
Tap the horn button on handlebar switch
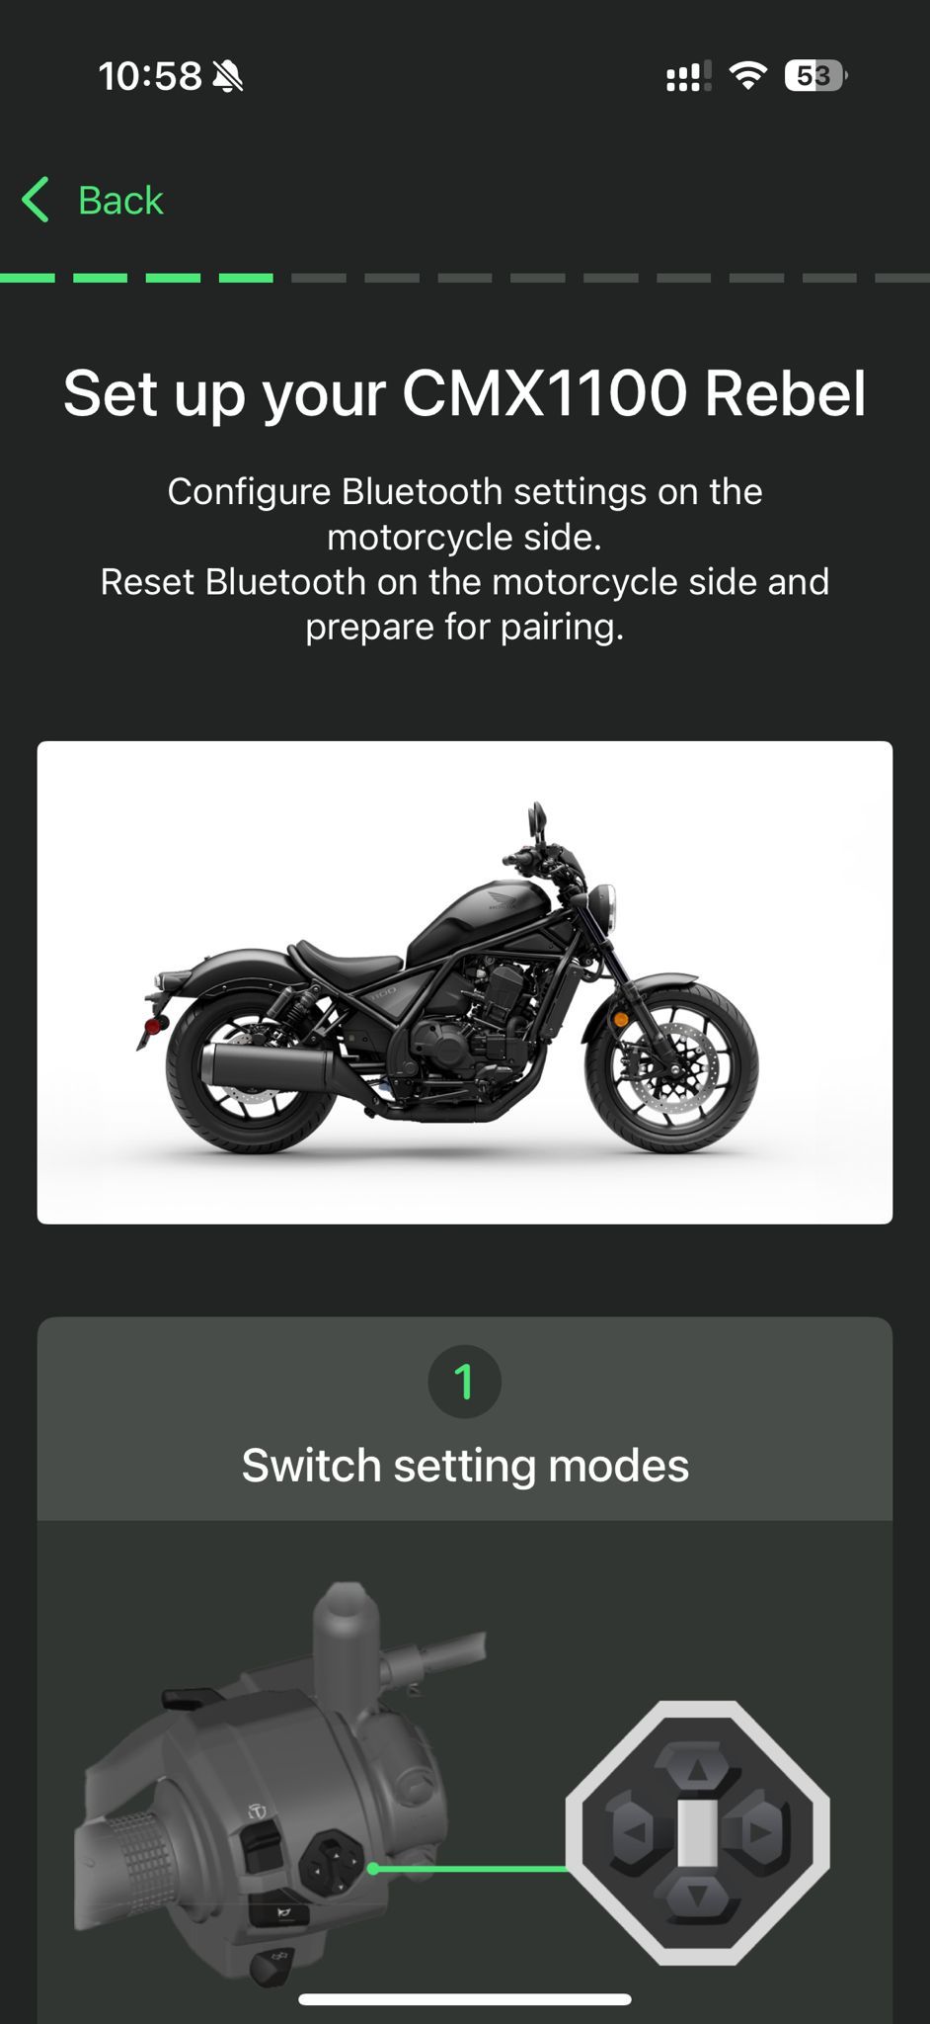coord(279,1913)
